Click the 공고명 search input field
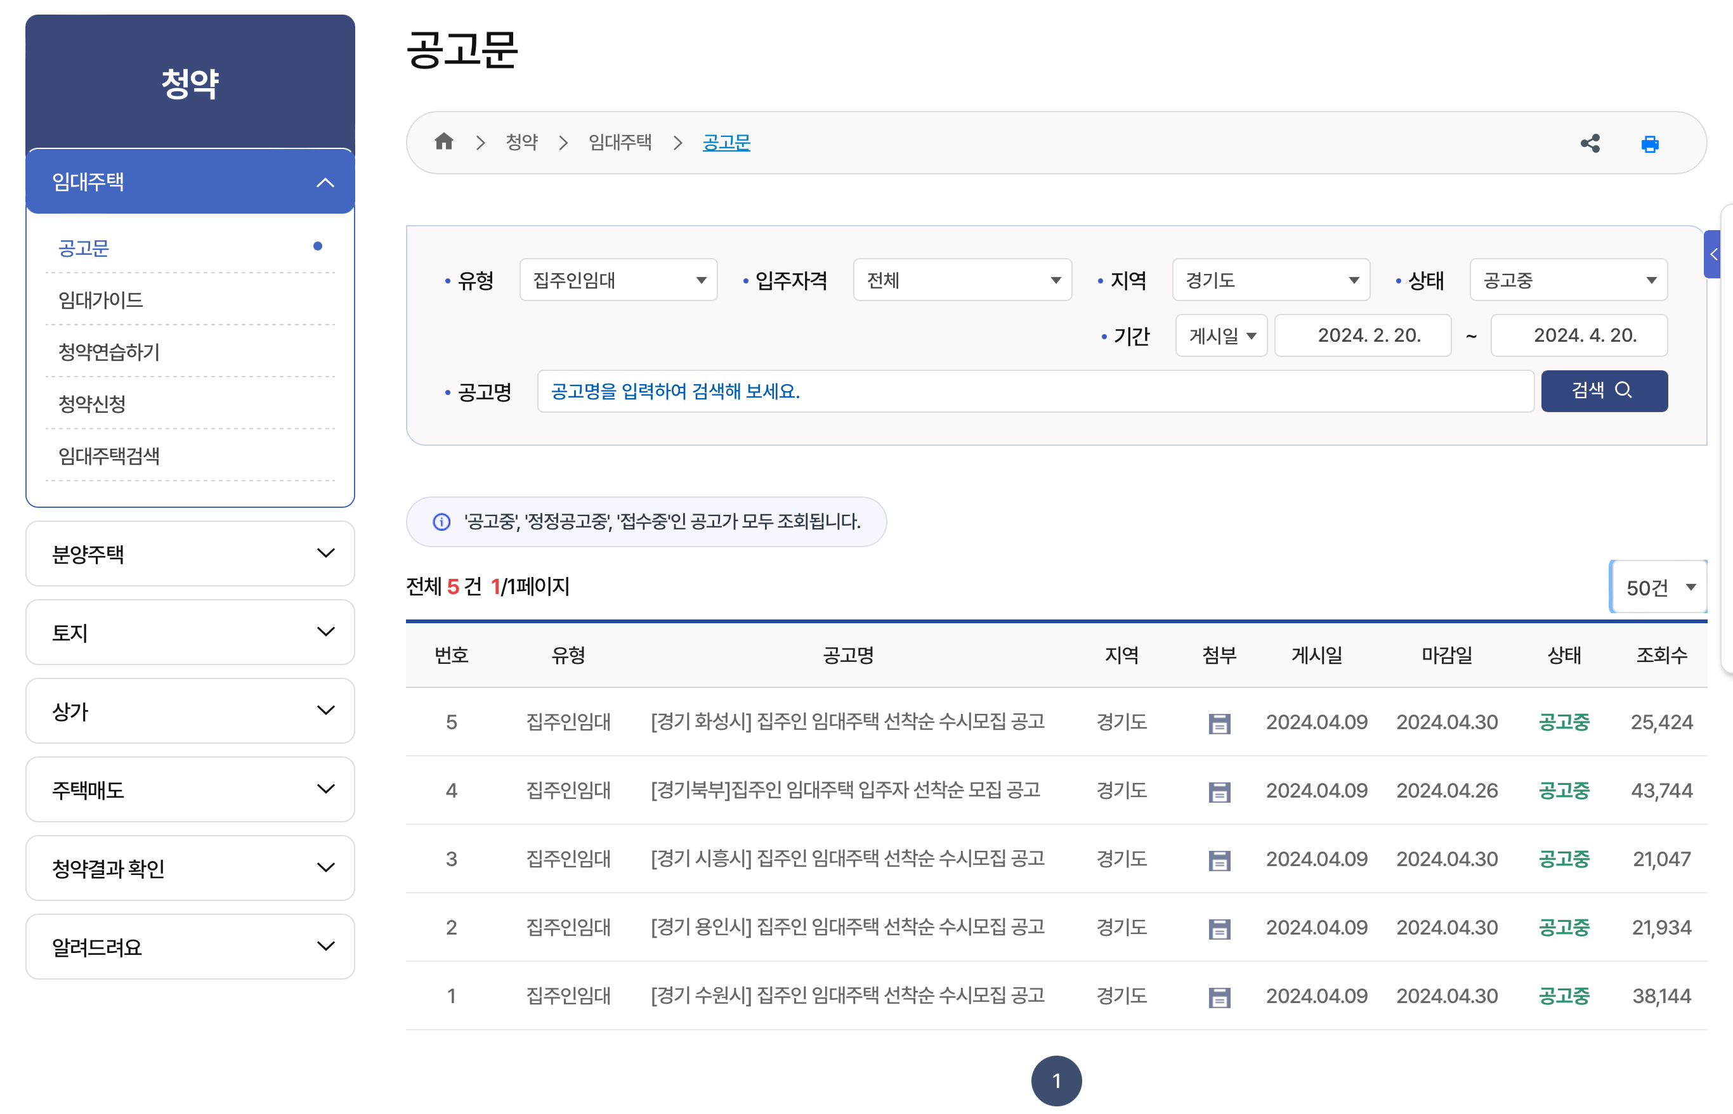Image resolution: width=1733 pixels, height=1114 pixels. click(1035, 391)
